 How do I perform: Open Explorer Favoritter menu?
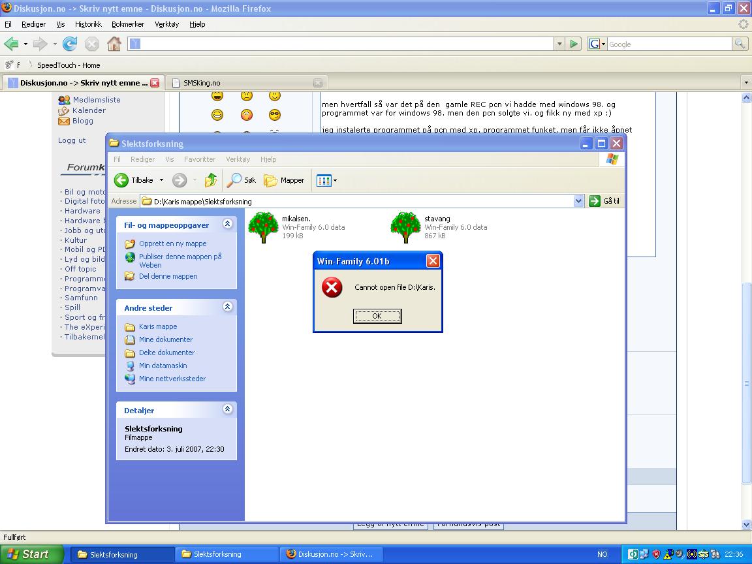[x=200, y=159]
